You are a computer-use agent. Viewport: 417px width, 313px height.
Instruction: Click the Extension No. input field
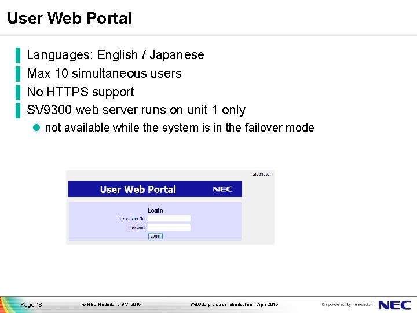click(x=169, y=219)
